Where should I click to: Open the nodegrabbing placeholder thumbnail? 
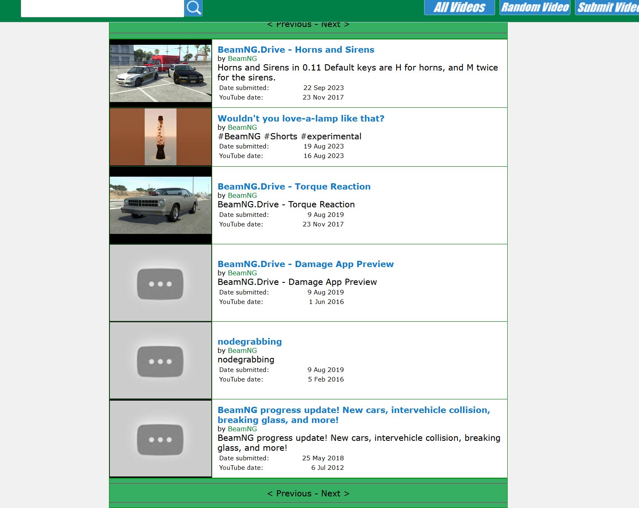pyautogui.click(x=161, y=360)
